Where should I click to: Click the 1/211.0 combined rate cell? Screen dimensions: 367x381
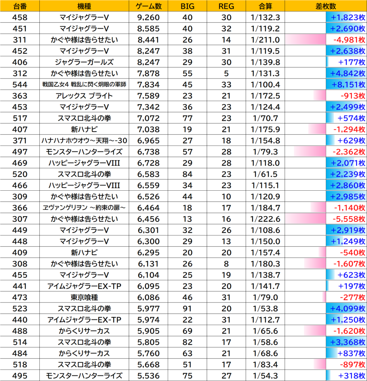click(x=265, y=40)
